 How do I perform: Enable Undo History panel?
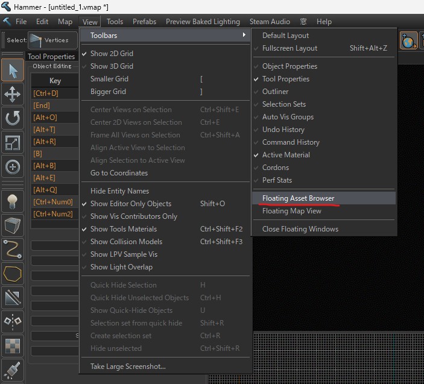click(x=324, y=130)
